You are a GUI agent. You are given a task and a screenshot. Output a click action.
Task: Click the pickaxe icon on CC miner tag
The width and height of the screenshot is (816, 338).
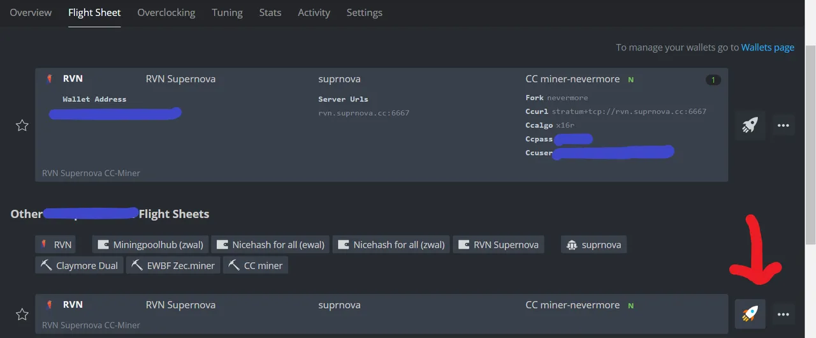[x=234, y=265]
